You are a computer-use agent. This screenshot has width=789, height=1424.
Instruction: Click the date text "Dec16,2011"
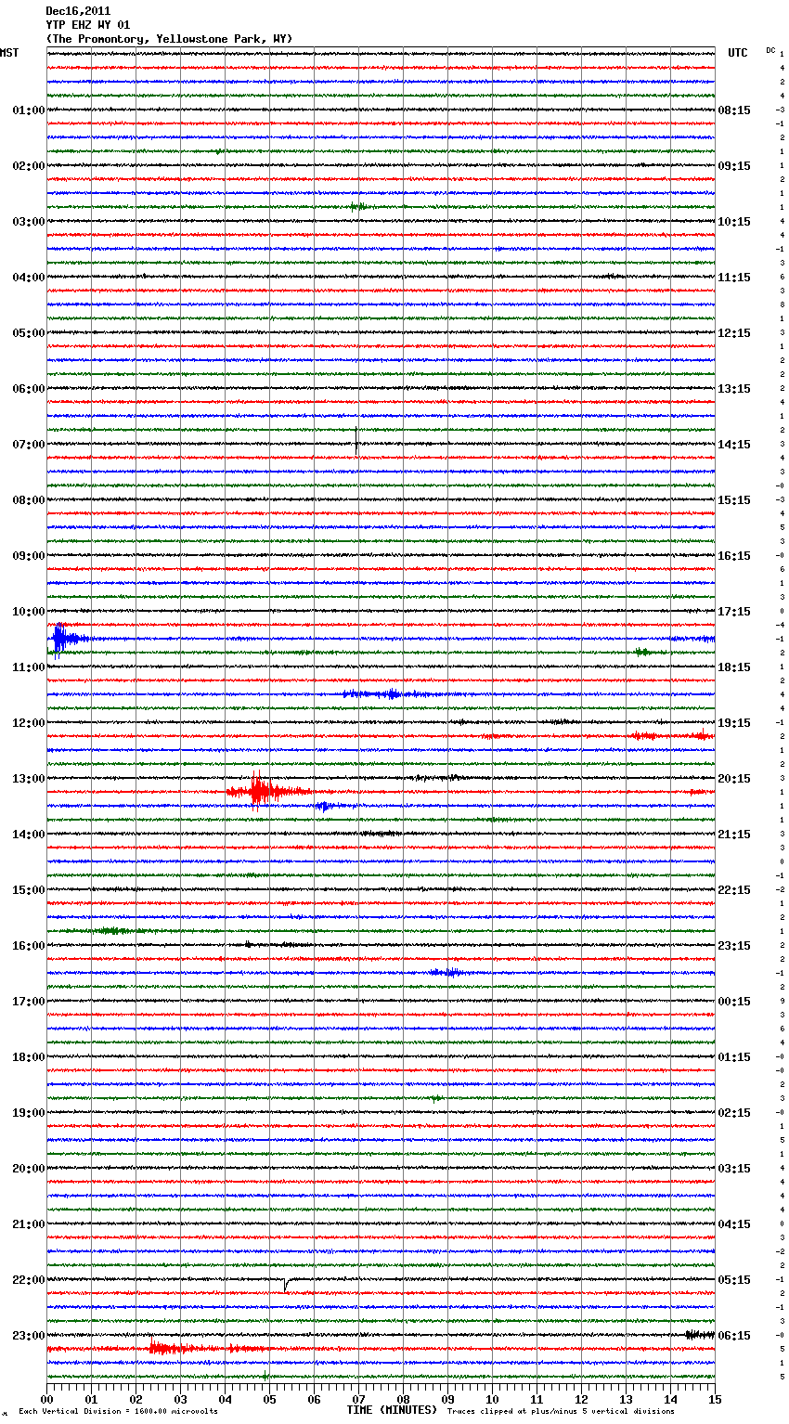click(78, 11)
